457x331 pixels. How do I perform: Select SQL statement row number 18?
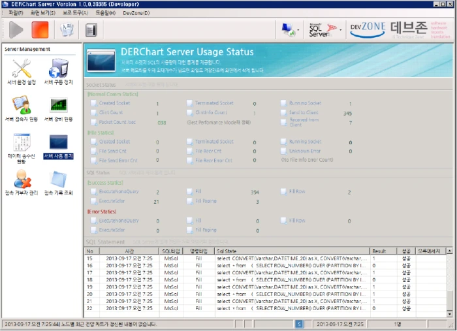tap(265, 279)
